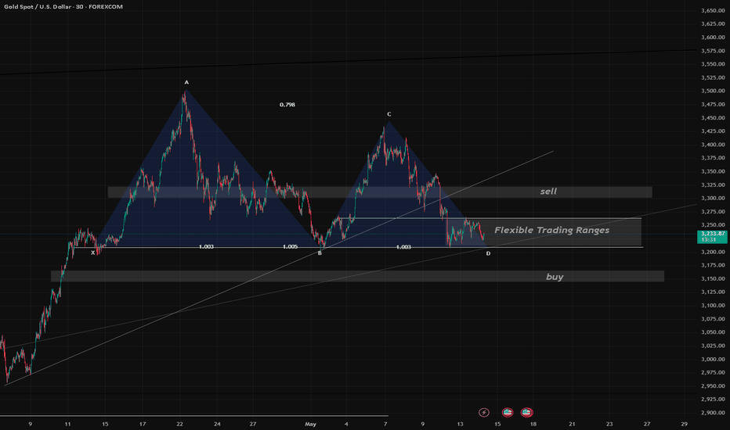Click the 3,000.00 price axis label

714,360
